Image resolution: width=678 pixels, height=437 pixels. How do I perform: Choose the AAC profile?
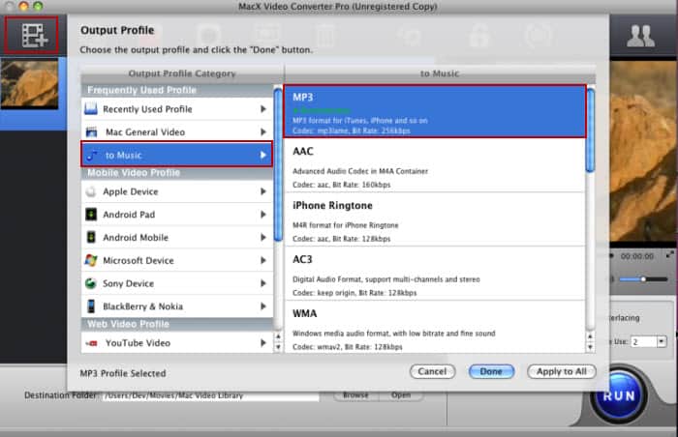435,165
